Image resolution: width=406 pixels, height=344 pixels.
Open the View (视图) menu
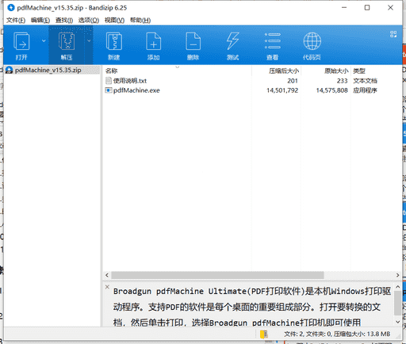pos(114,21)
